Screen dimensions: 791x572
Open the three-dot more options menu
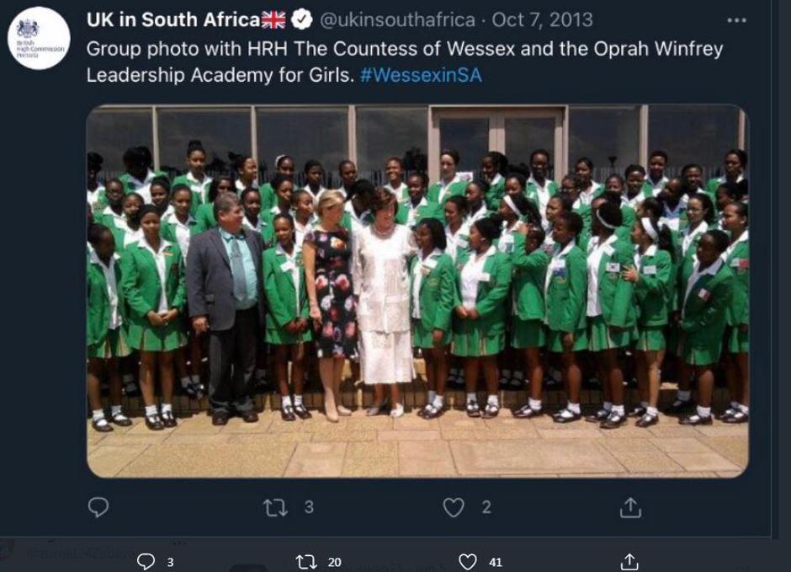click(x=736, y=20)
